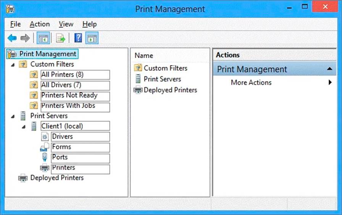The image size is (342, 215).
Task: Collapse the Print Servers tree node
Action: coord(13,116)
